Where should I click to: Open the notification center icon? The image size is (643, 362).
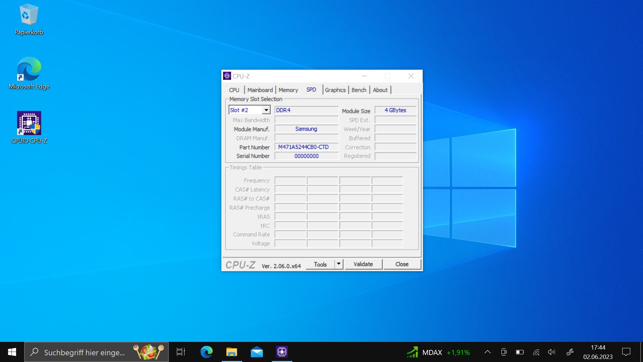tap(626, 352)
